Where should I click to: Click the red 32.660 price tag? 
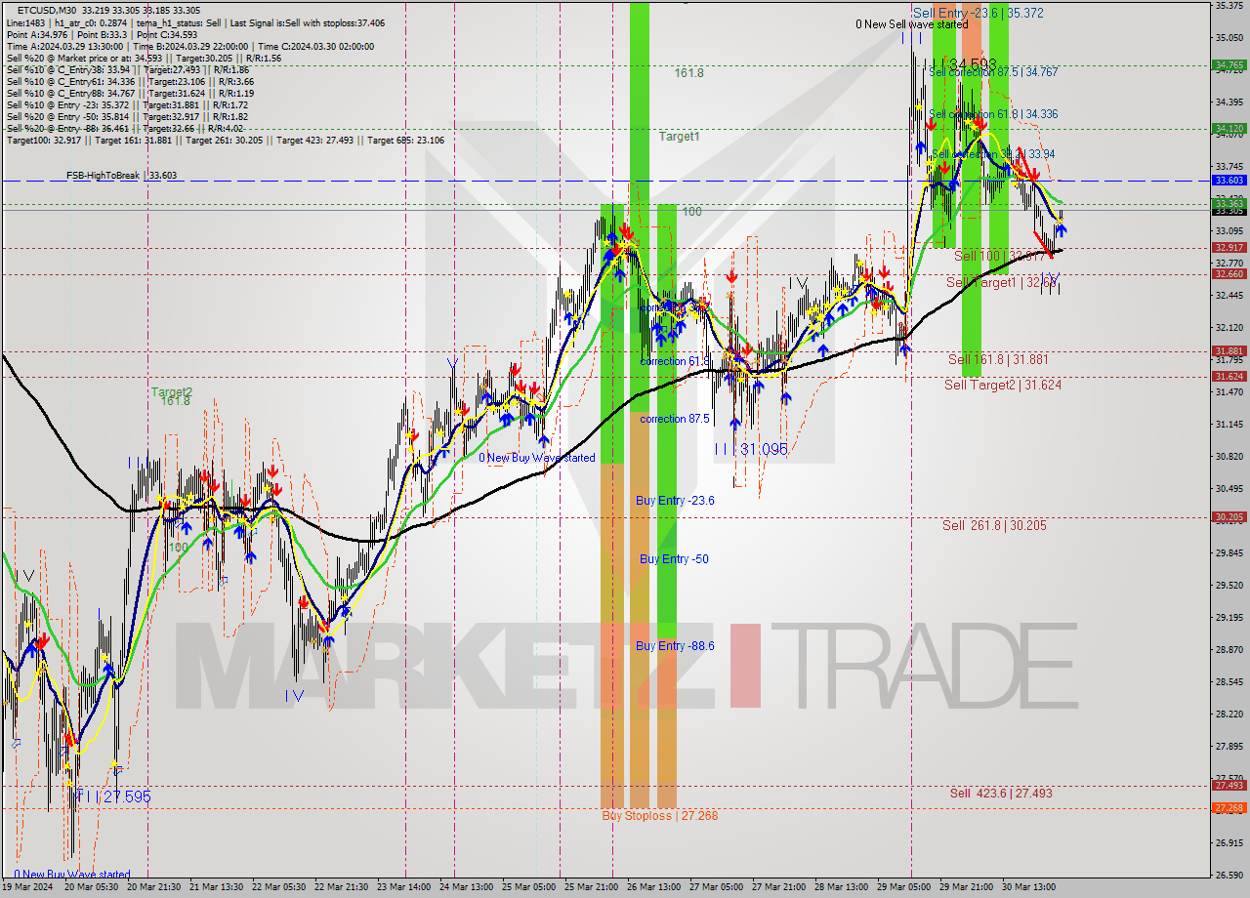[x=1229, y=274]
